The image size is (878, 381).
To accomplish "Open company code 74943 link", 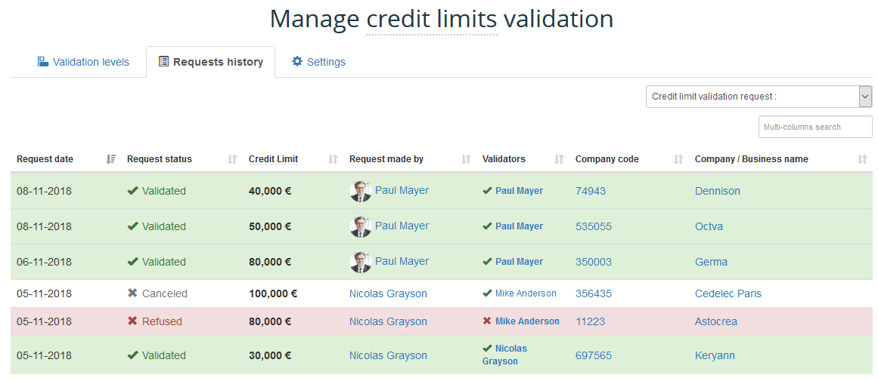I will click(x=590, y=191).
